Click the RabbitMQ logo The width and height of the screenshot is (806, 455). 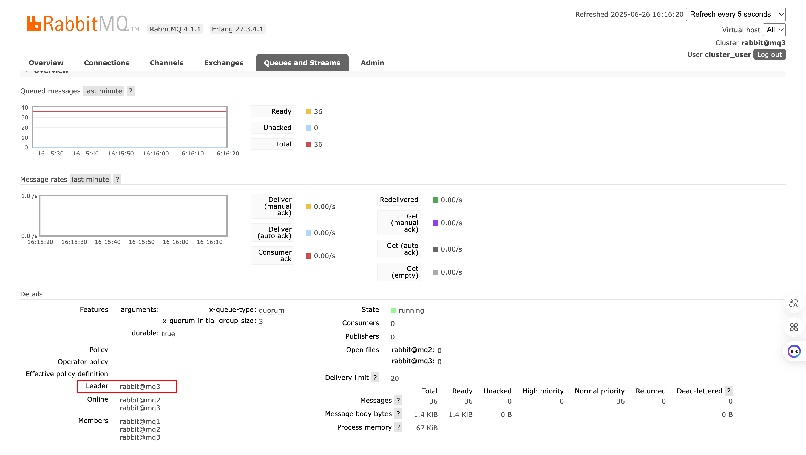(83, 24)
